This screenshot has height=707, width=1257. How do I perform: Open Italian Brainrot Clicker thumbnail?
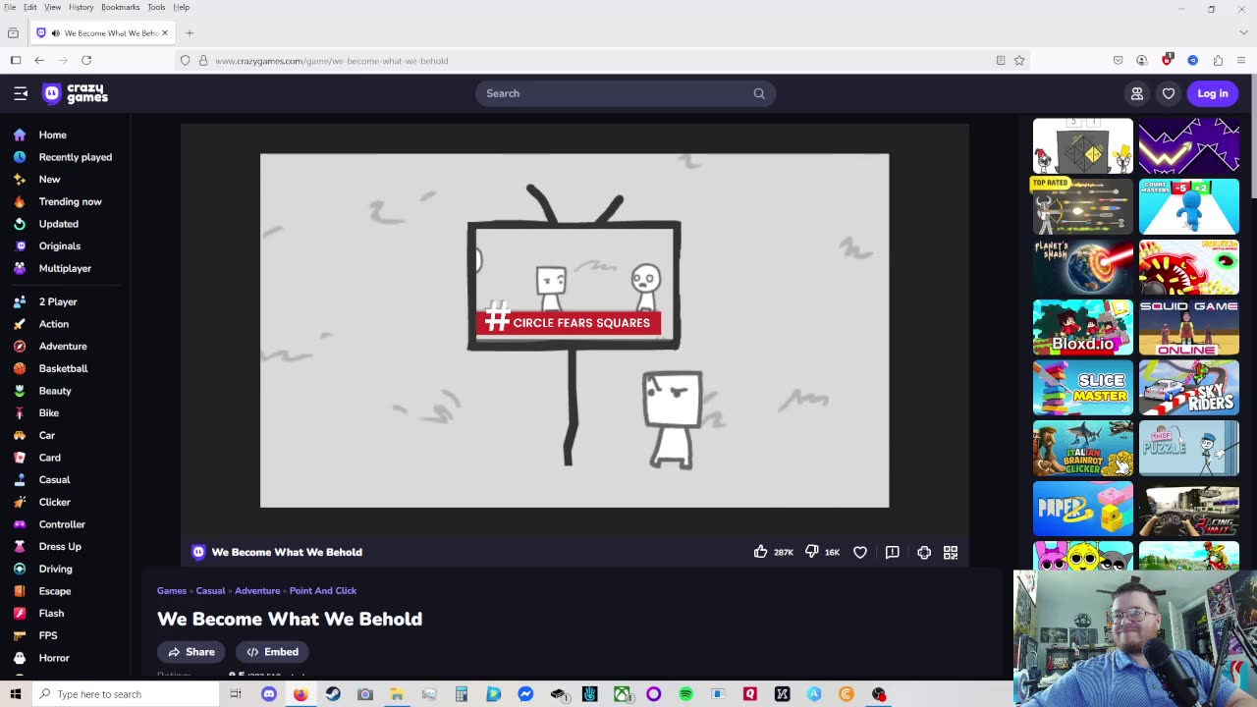tap(1083, 449)
